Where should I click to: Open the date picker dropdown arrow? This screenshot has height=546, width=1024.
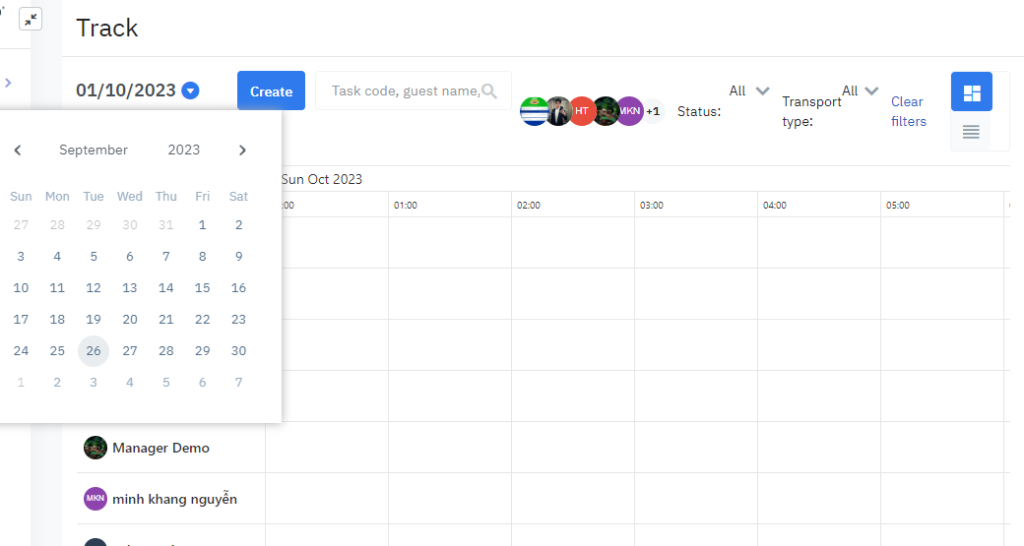point(191,91)
